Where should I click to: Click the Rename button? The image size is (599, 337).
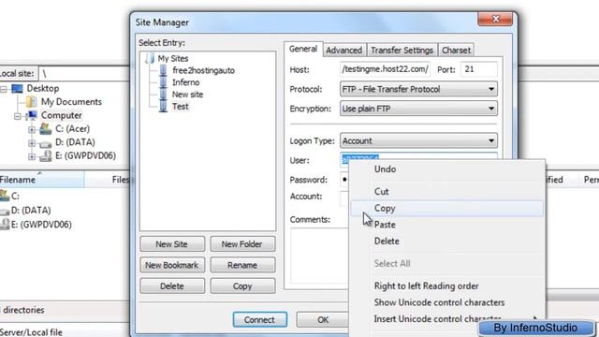(x=242, y=265)
